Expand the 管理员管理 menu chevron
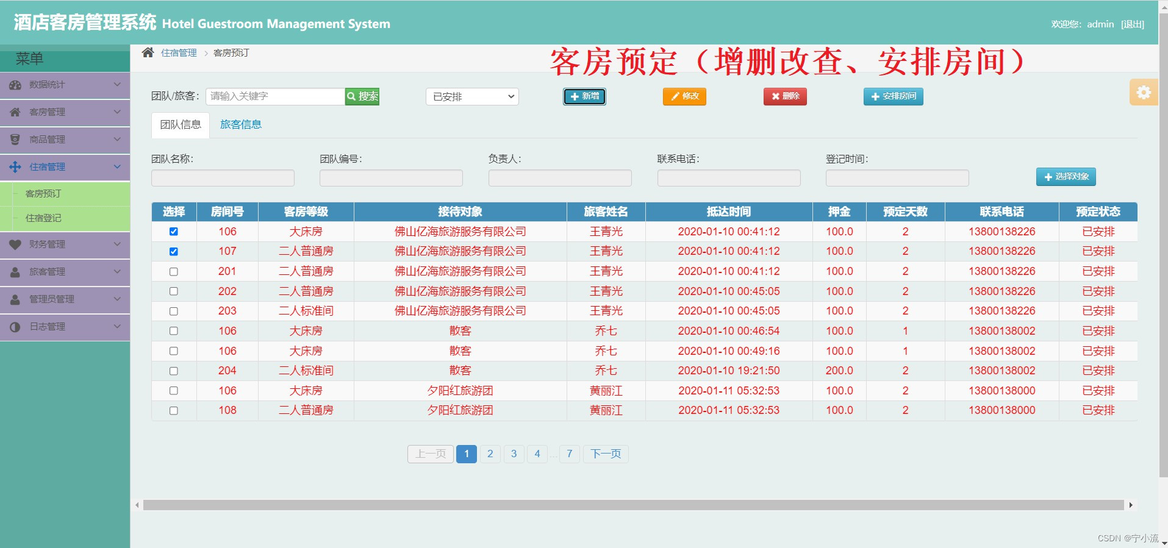 pyautogui.click(x=117, y=299)
